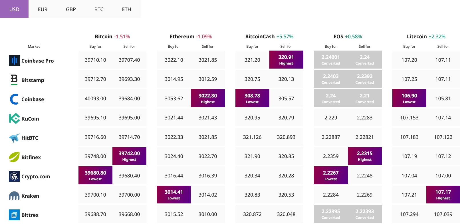Open the Bitfinex market name link

tap(31, 157)
